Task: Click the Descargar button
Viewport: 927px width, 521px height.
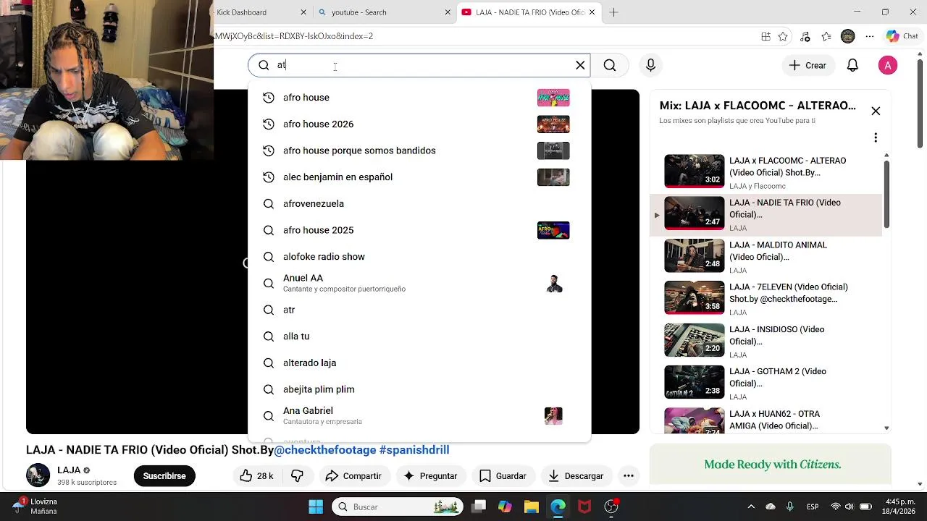Action: tap(576, 476)
